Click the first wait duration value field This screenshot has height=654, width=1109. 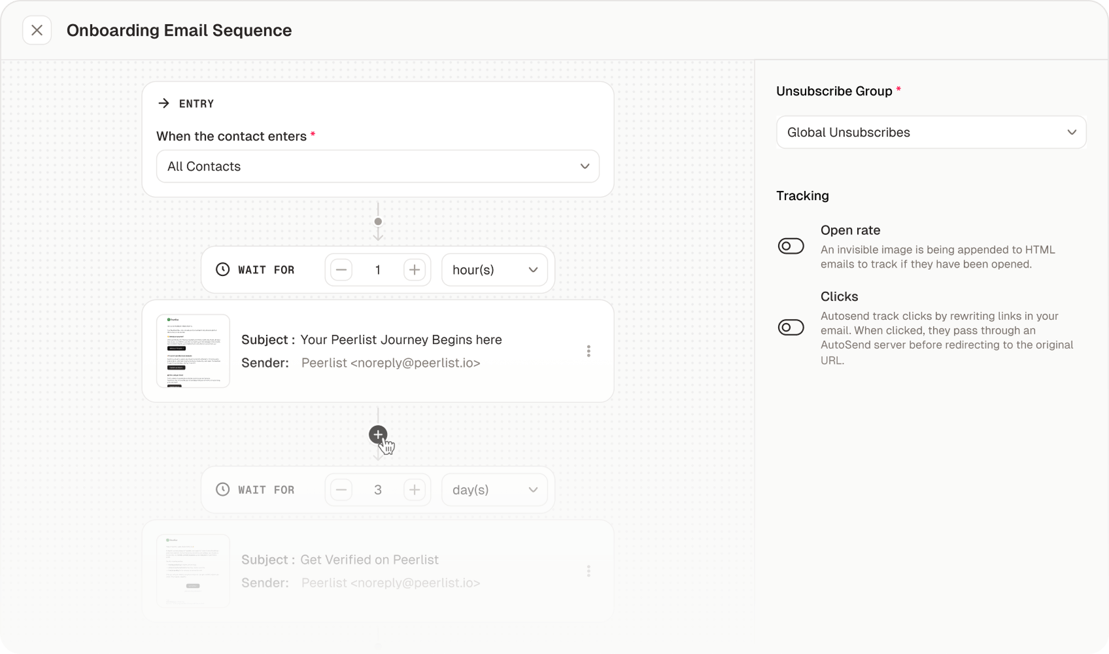[378, 270]
